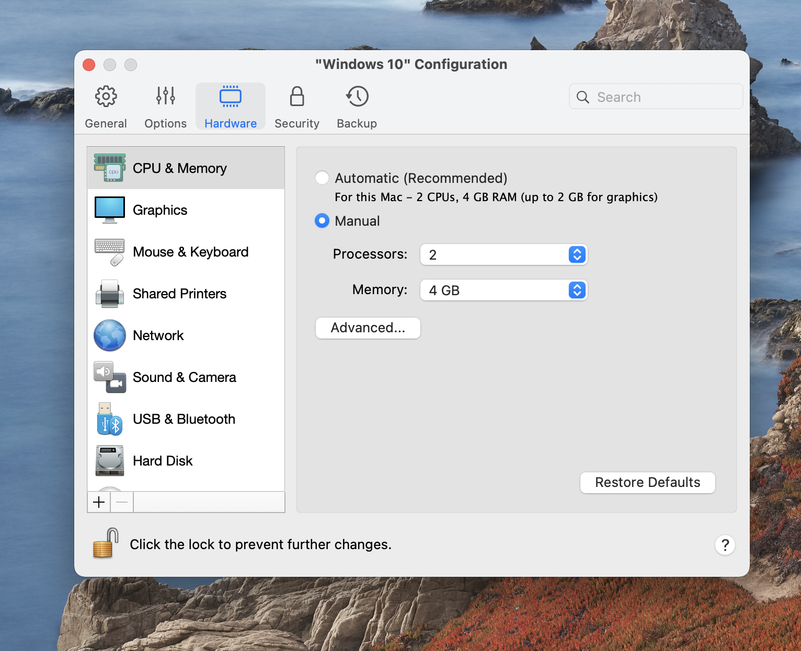Open help with the question mark button

pos(725,545)
